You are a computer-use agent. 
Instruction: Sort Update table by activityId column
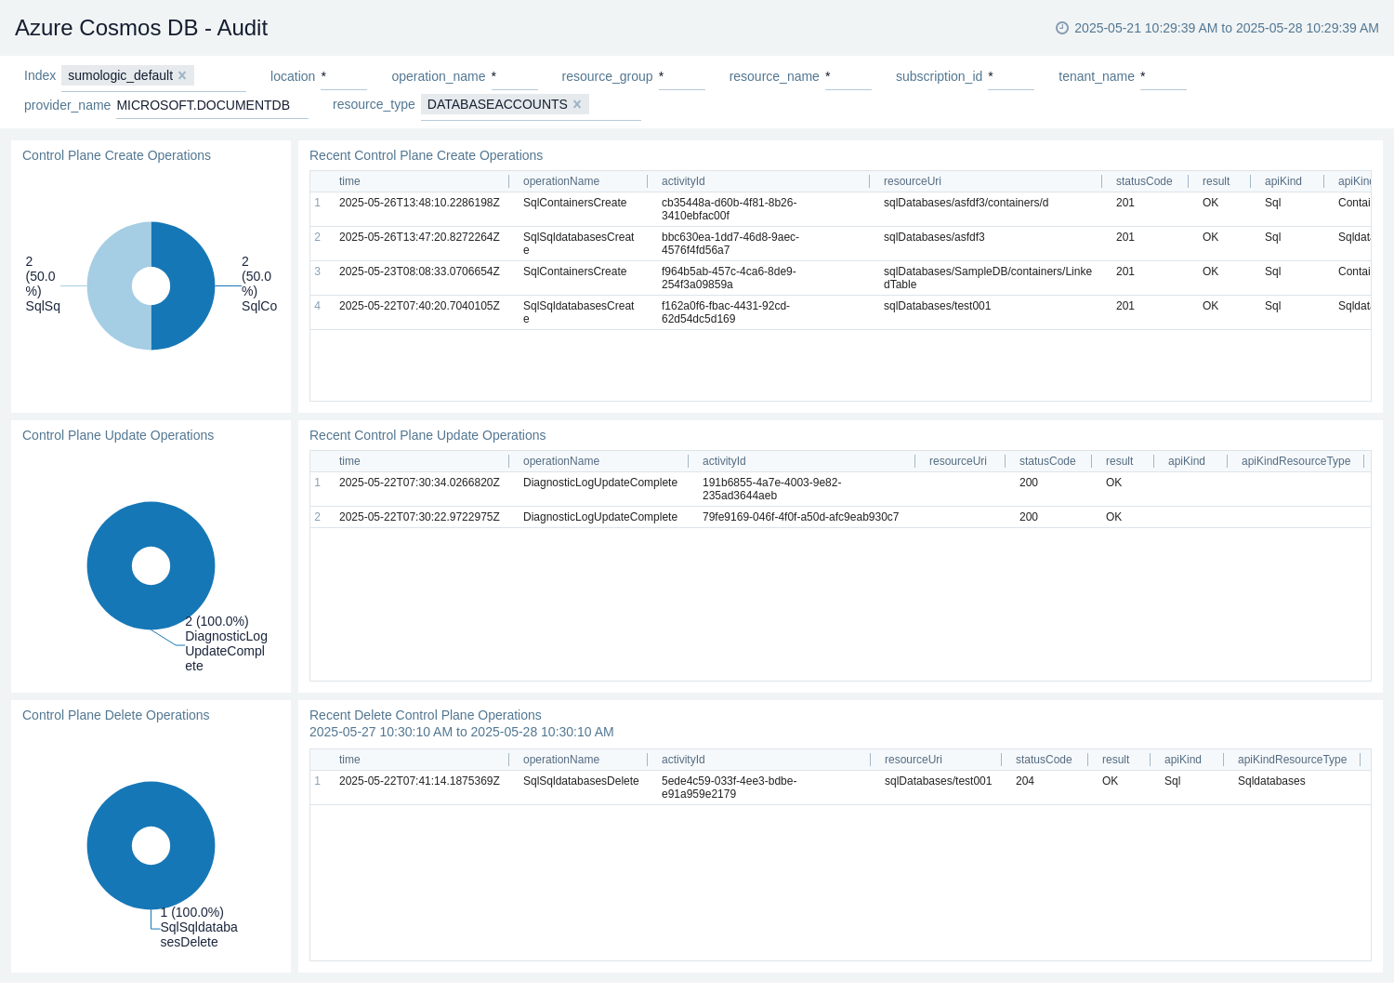point(724,461)
